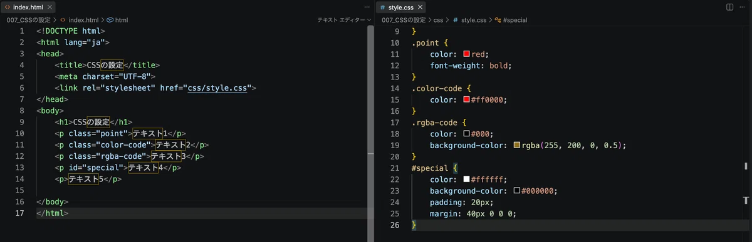
Task: Click the .color-code selector in style.css
Action: pyautogui.click(x=437, y=88)
